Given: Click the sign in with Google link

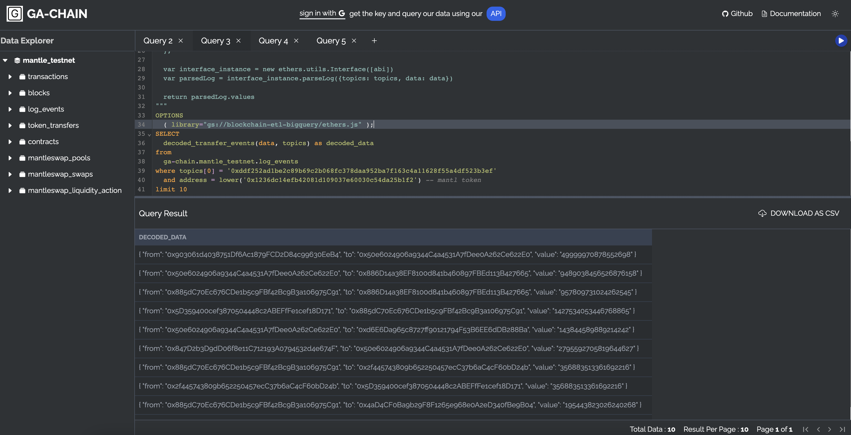Looking at the screenshot, I should [322, 13].
